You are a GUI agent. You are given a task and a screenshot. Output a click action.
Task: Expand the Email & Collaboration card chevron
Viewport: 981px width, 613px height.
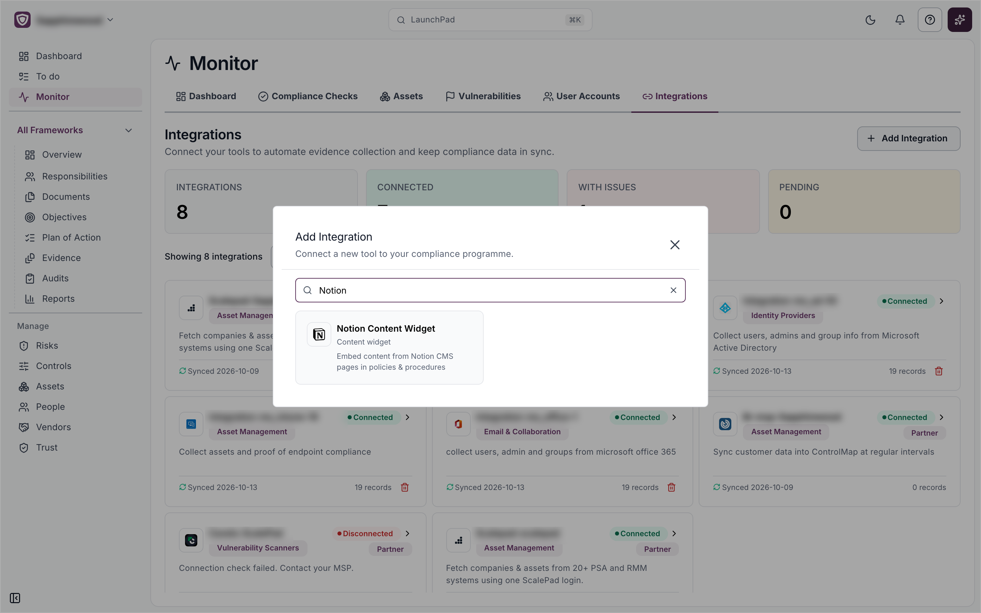click(x=674, y=417)
